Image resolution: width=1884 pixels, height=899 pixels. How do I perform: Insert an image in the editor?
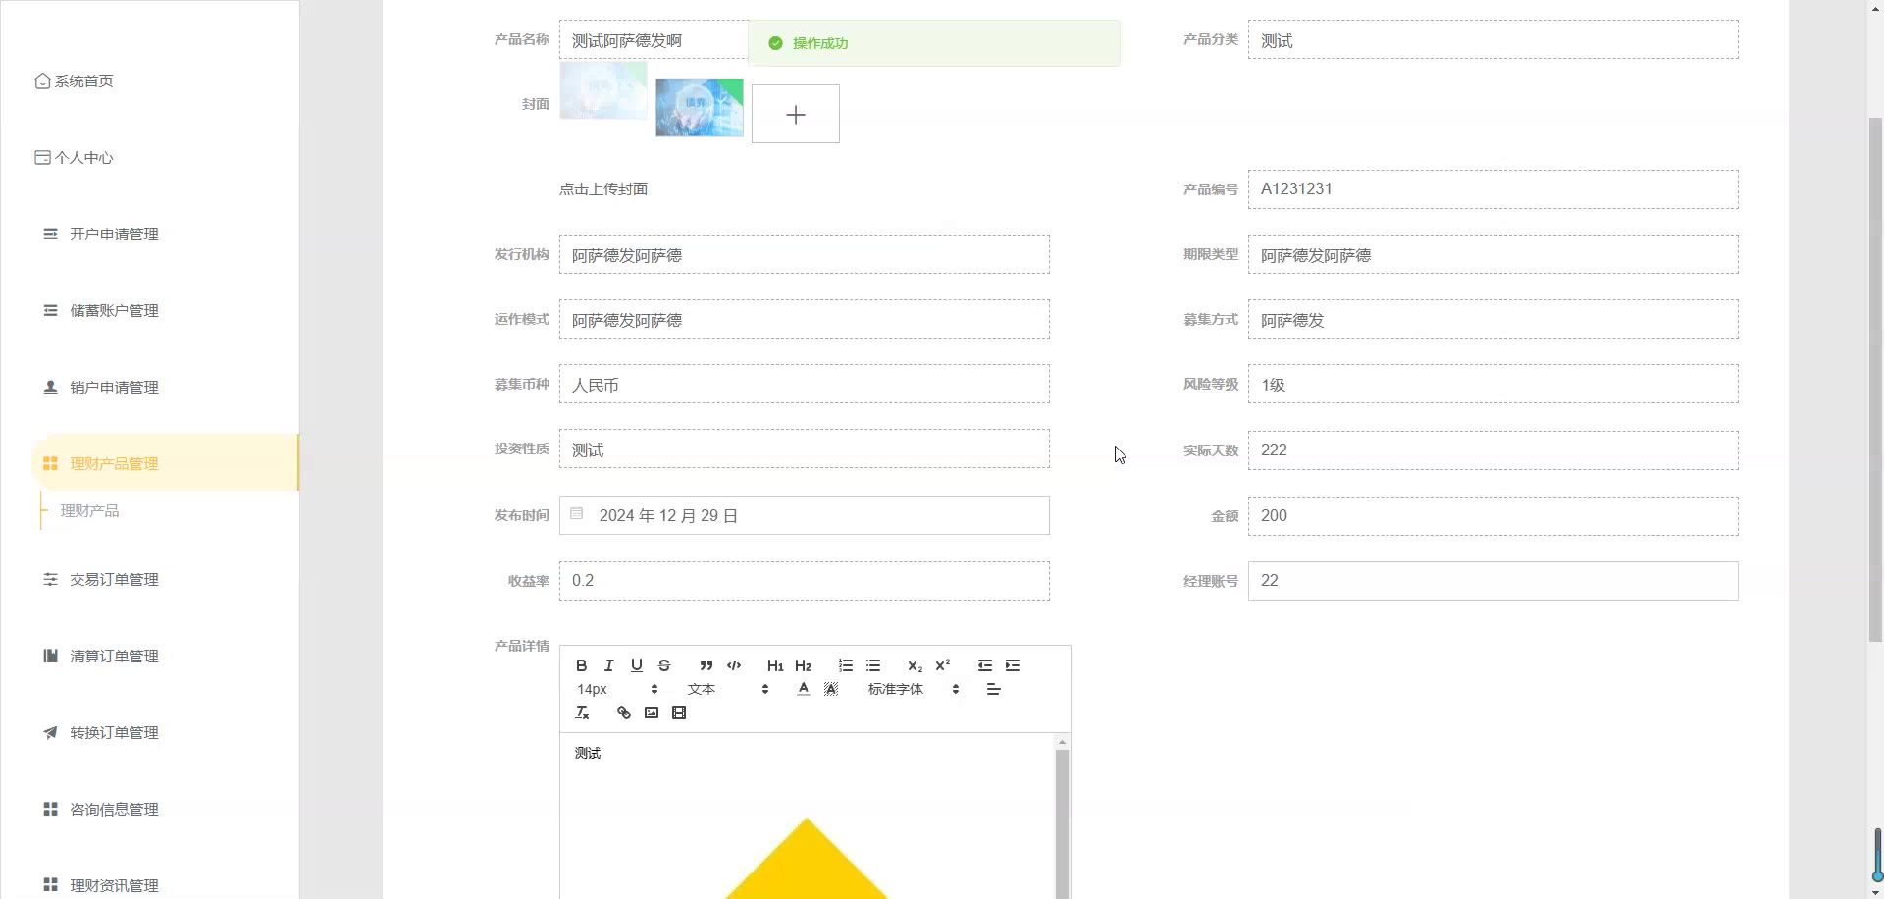[x=651, y=713]
